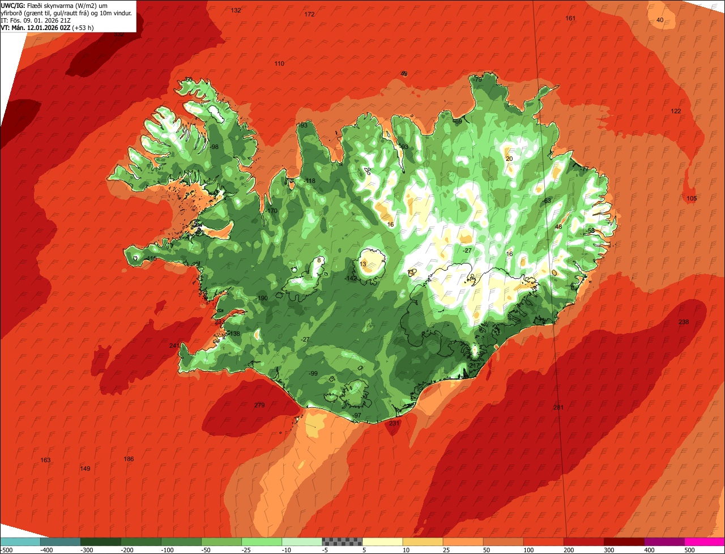Screen dimensions: 725x554
Task: Click the dark green -300 to -200 legend swatch
Action: [x=100, y=542]
